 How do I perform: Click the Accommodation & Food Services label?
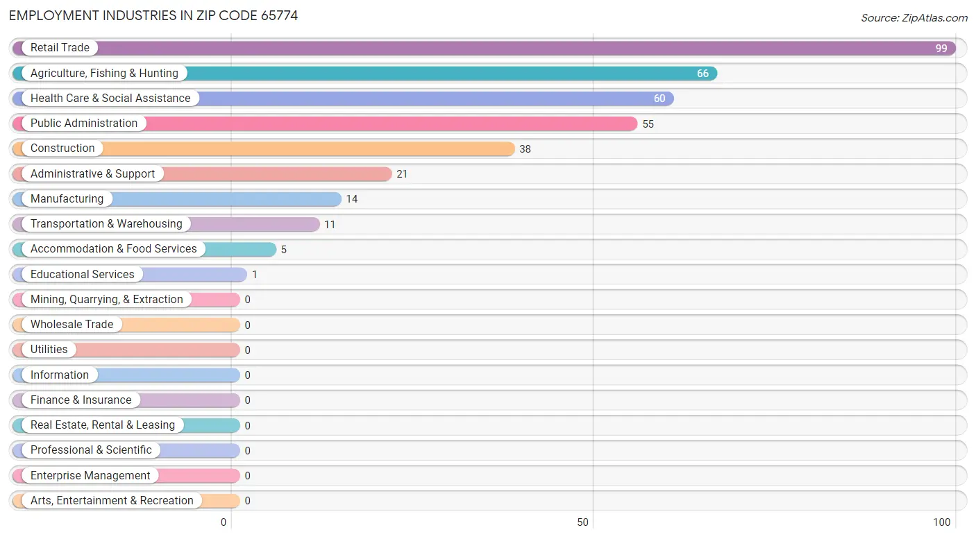(x=114, y=248)
